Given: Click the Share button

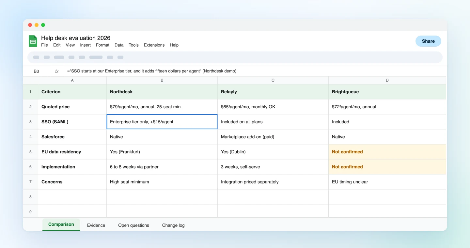Looking at the screenshot, I should tap(428, 41).
